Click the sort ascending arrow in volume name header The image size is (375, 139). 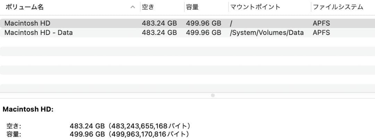pyautogui.click(x=133, y=7)
